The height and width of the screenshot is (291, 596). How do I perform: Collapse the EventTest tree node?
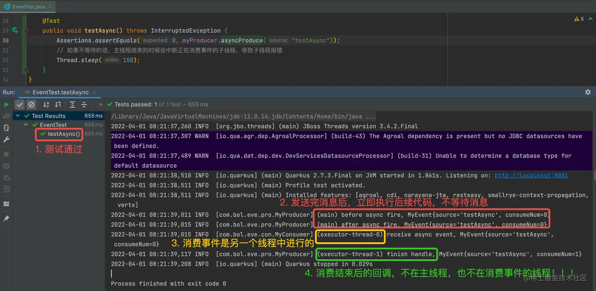(26, 125)
